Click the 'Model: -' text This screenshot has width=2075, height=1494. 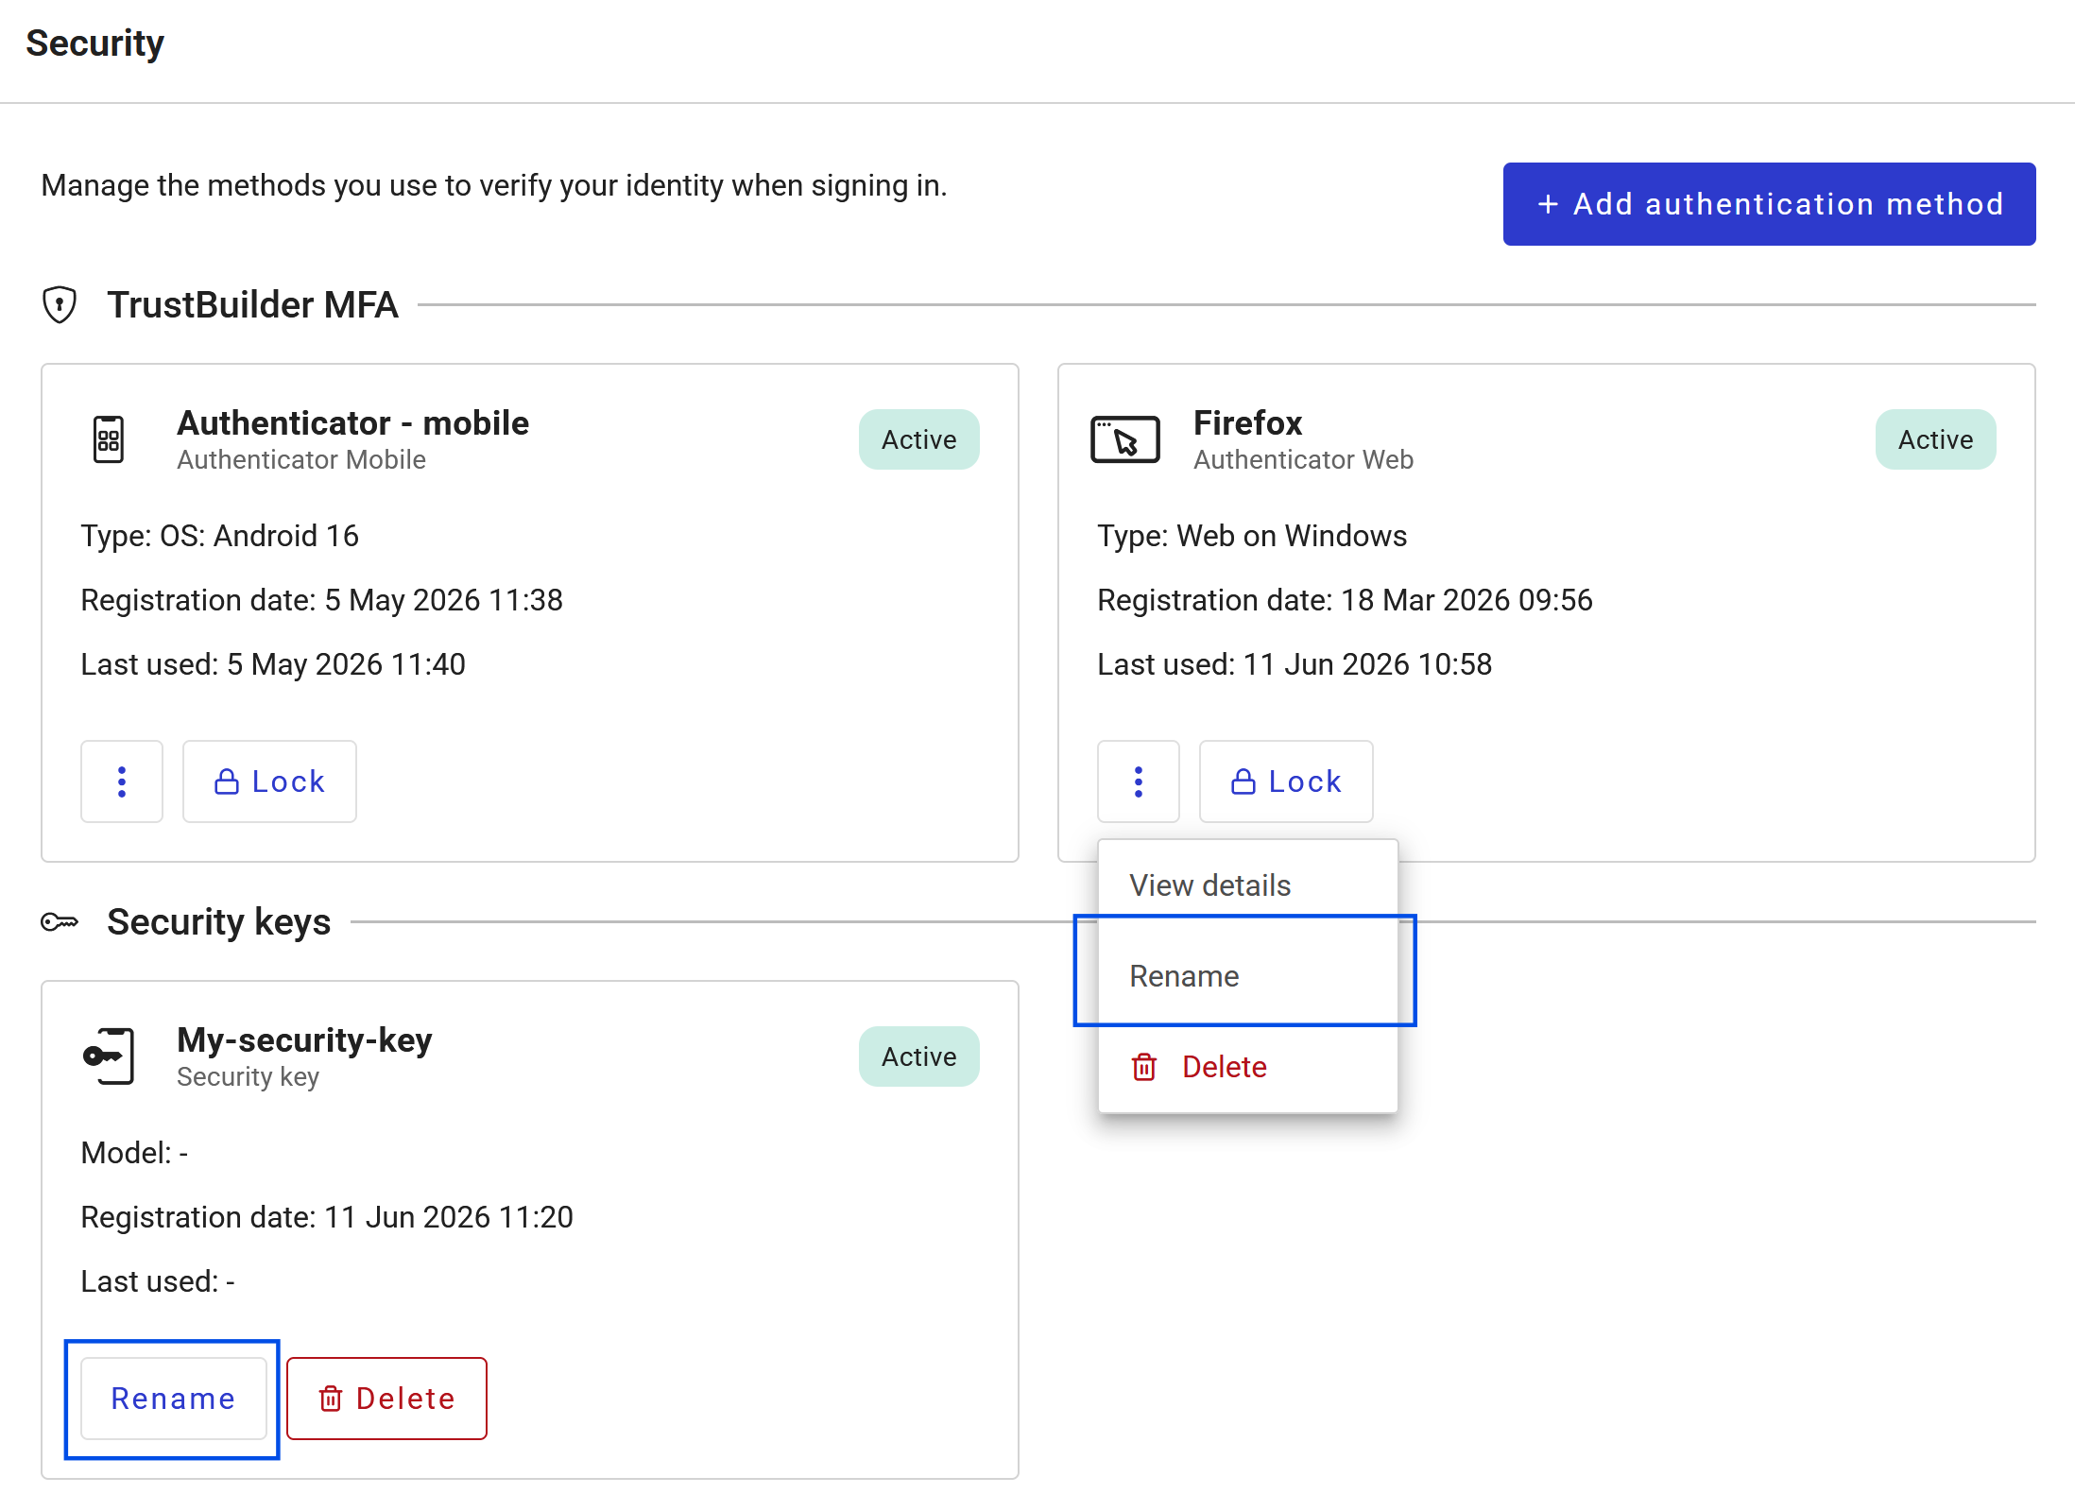coord(135,1153)
